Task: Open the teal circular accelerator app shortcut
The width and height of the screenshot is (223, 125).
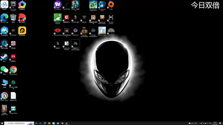Action: pyautogui.click(x=4, y=44)
